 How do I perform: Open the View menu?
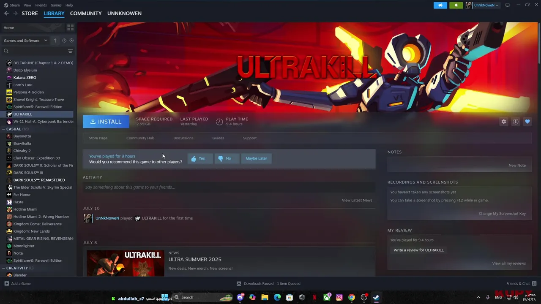point(27,5)
